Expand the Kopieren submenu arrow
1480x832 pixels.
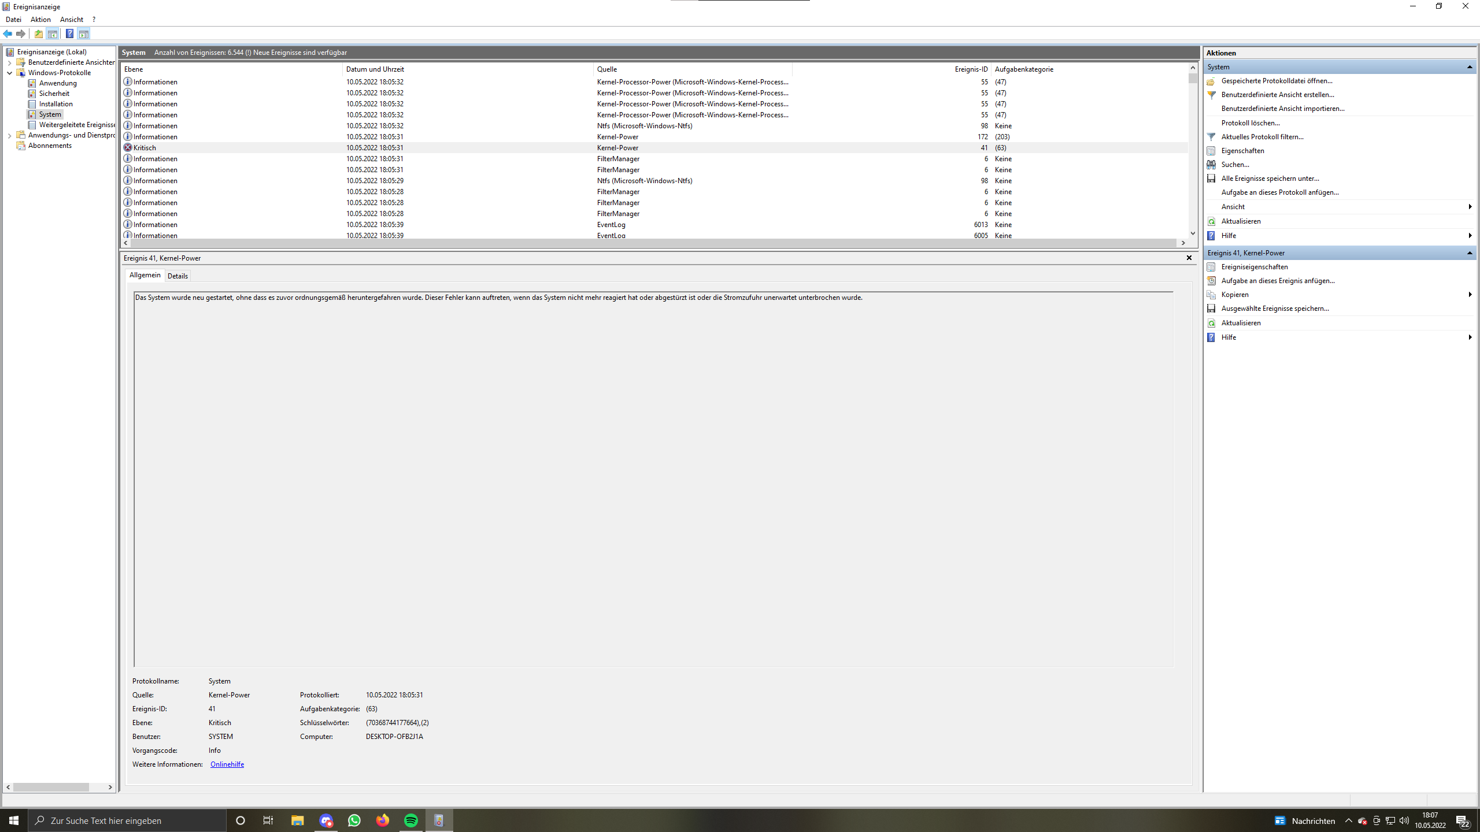1470,295
